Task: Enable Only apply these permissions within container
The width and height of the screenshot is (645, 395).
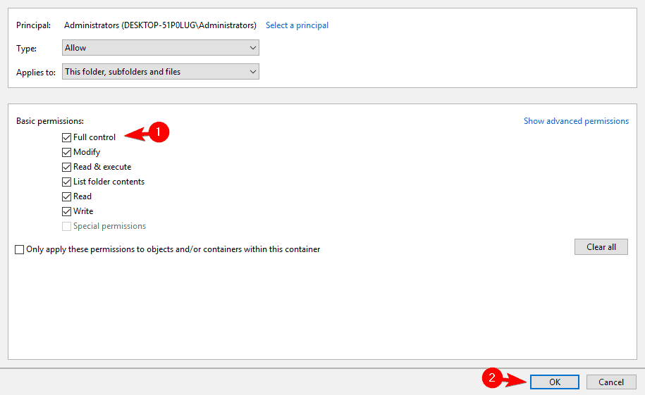Action: (19, 249)
